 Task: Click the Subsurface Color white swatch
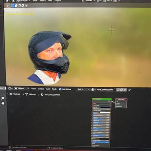(105, 112)
